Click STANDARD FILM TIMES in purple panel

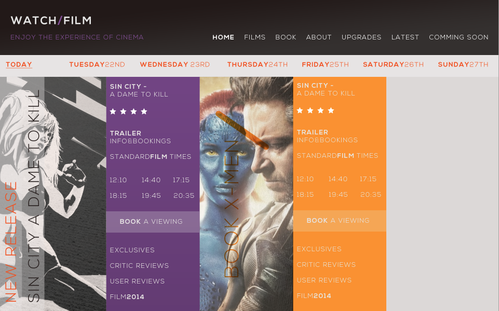151,157
